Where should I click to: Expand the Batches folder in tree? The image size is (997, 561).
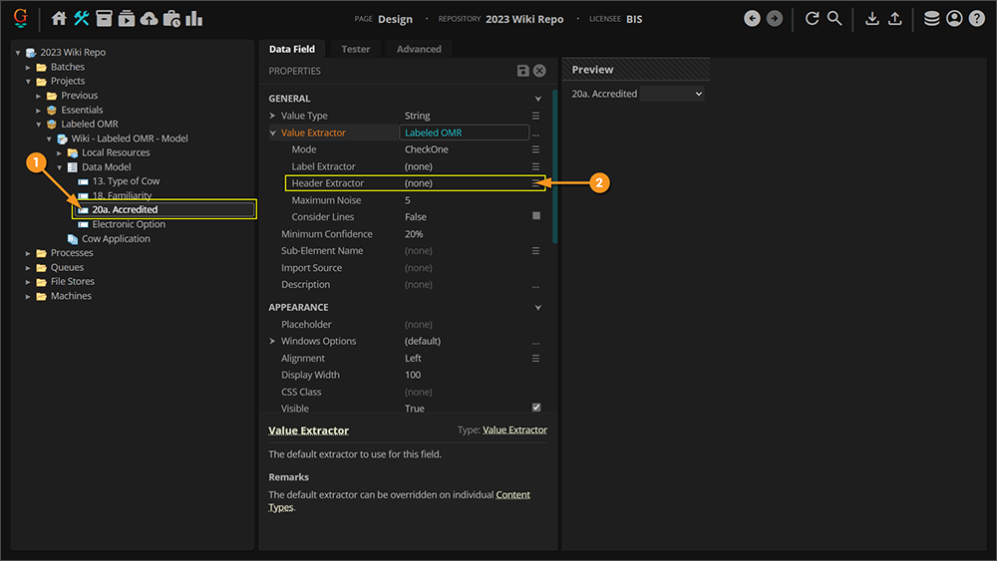coord(29,67)
